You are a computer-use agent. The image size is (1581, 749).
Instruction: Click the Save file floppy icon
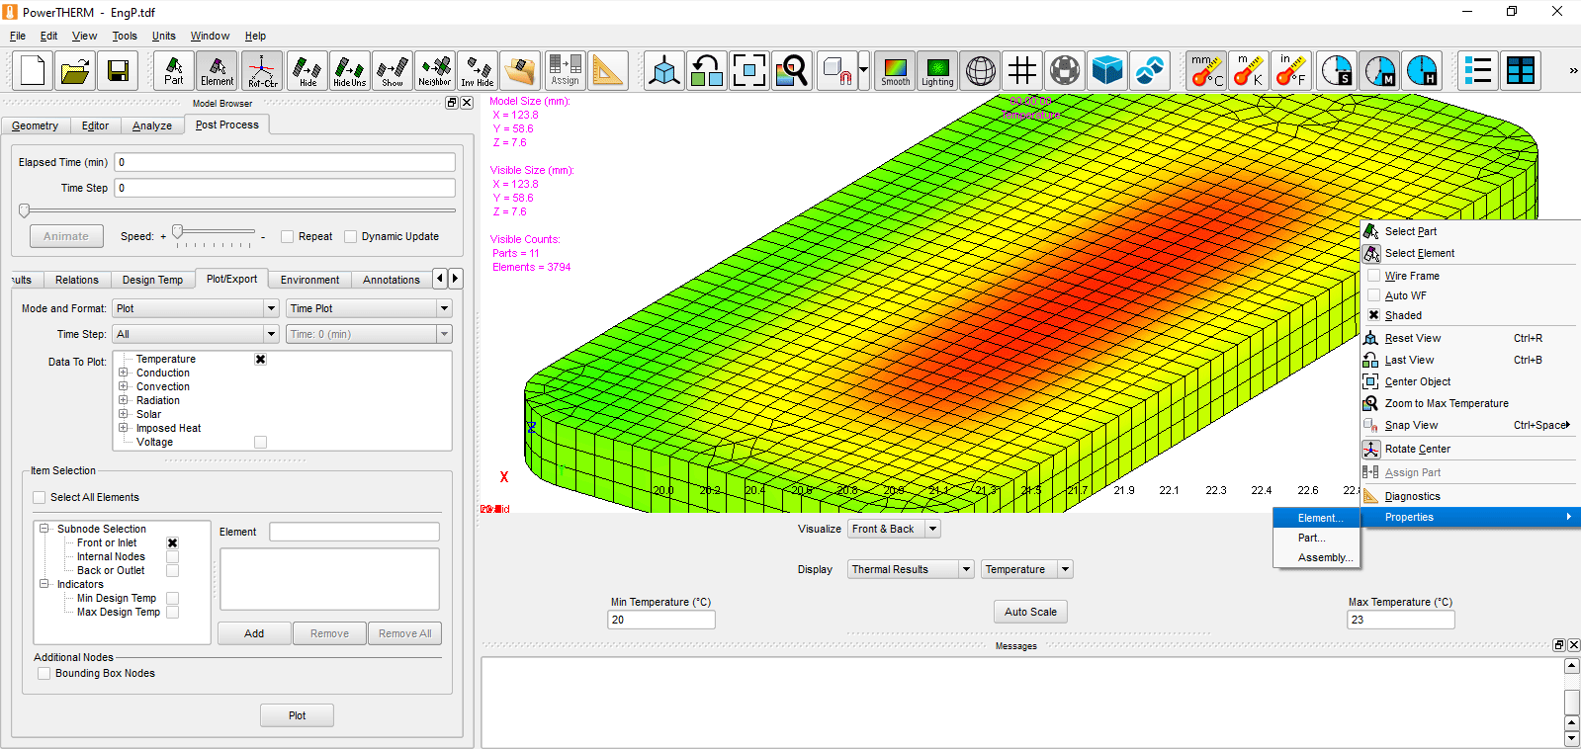pos(118,71)
